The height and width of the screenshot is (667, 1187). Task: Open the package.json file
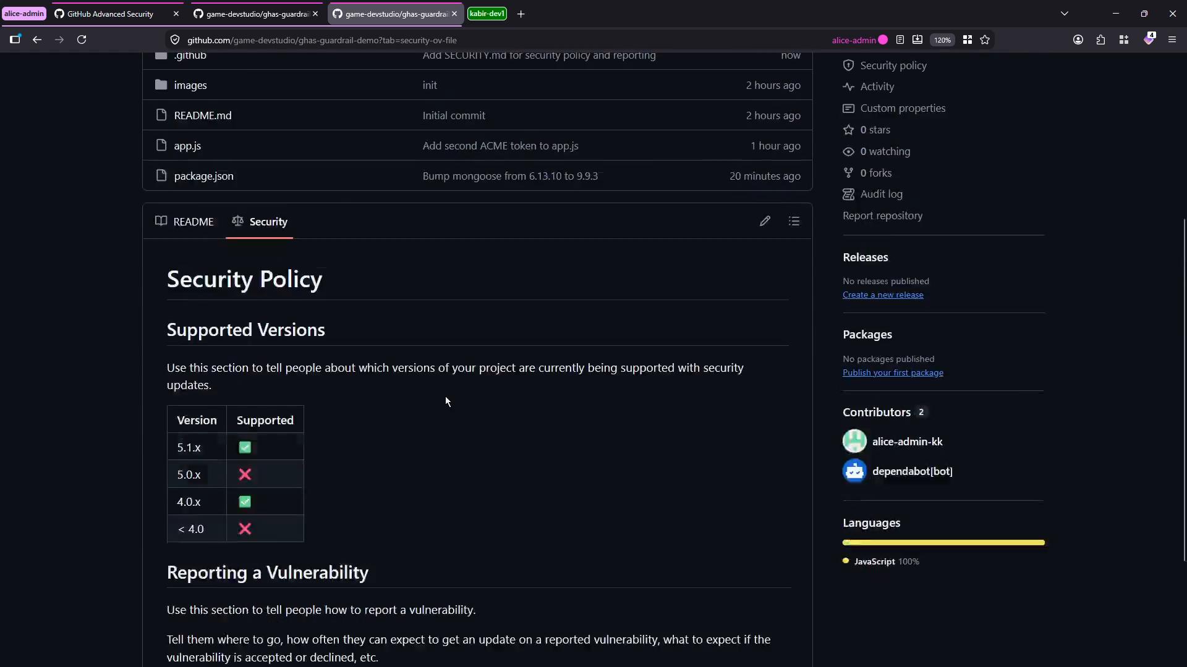tap(204, 176)
